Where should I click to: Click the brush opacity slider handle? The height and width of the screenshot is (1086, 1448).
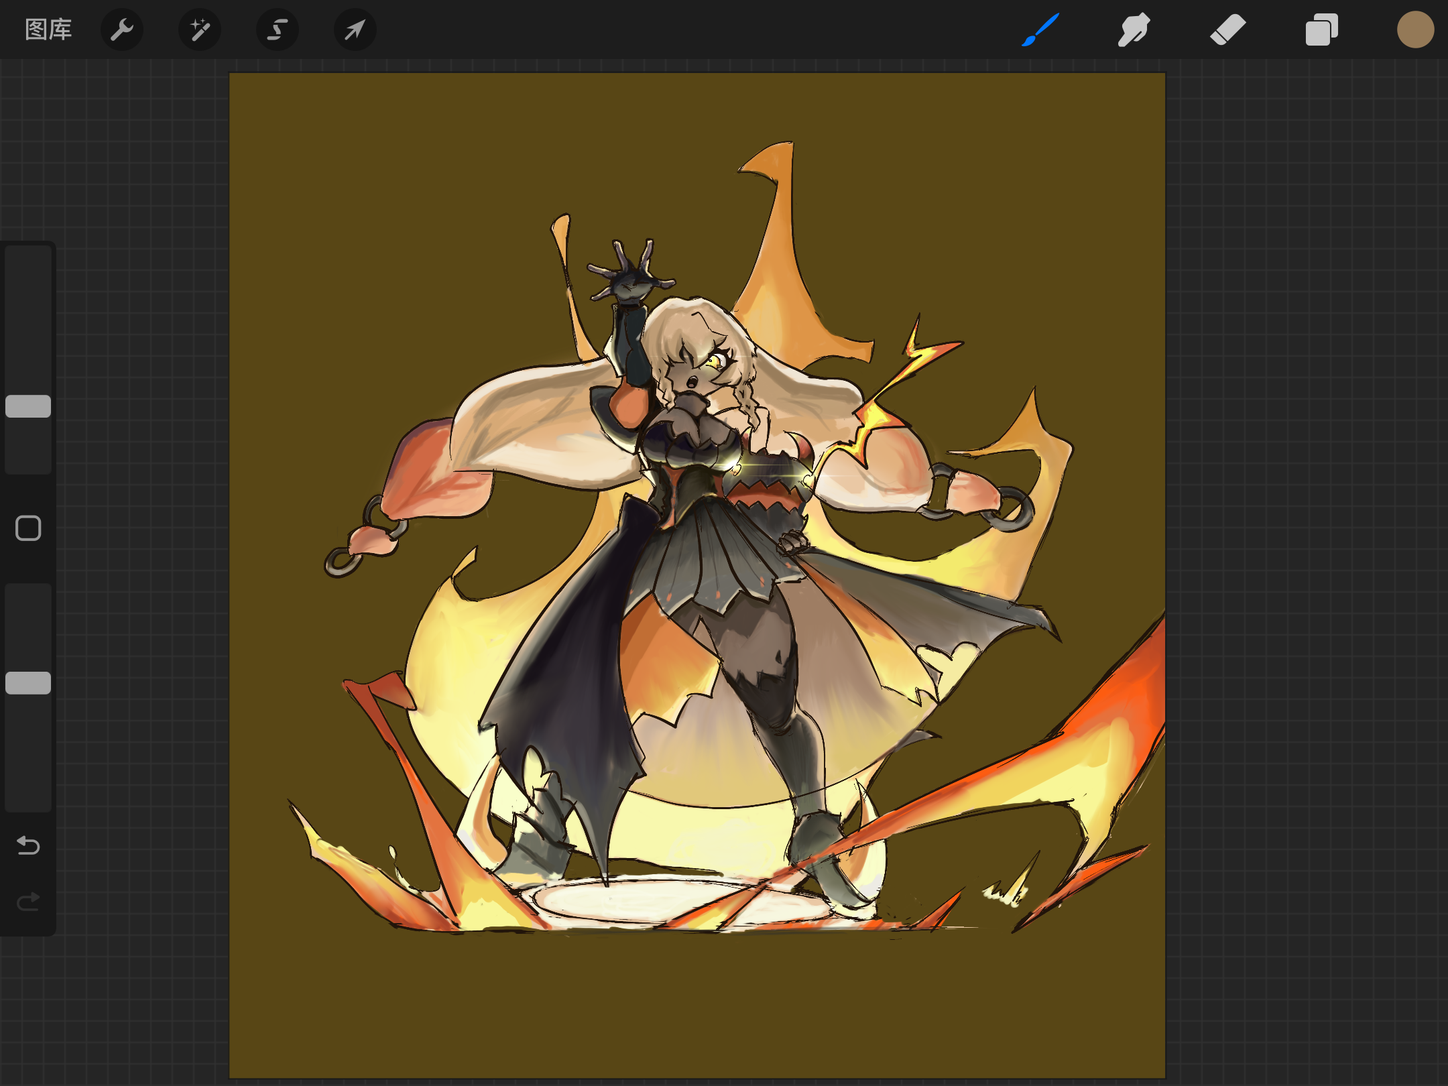click(28, 682)
